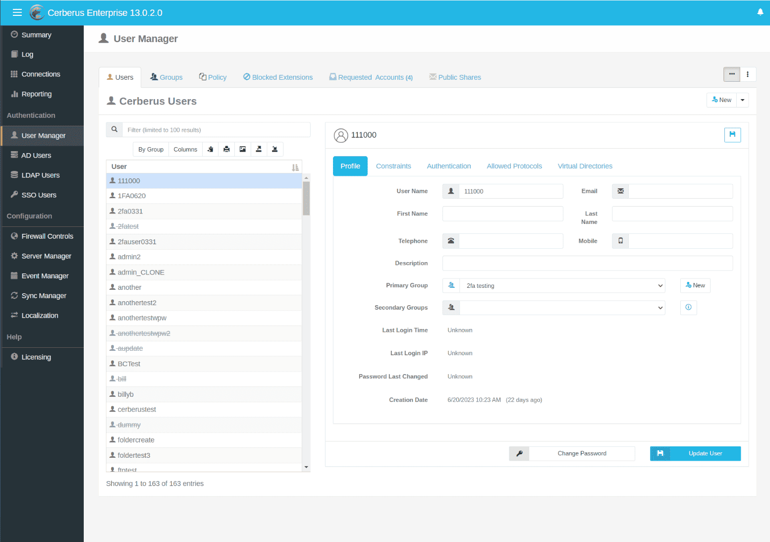Screen dimensions: 770x542
Task: Click the phone icon in Telephone field
Action: tap(451, 241)
